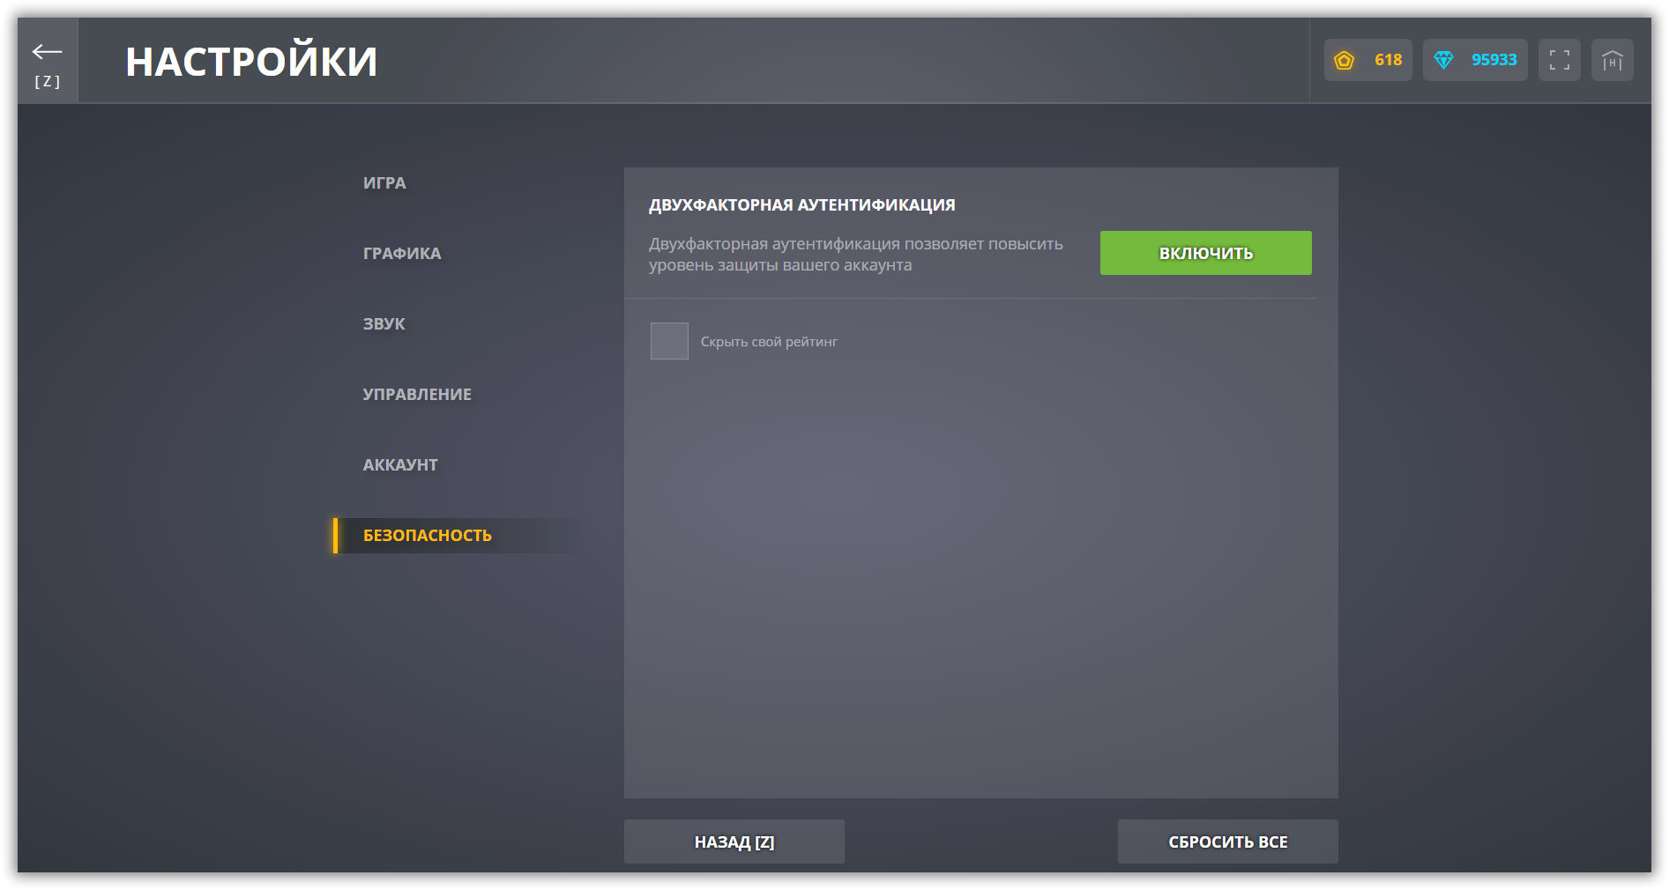1669x890 pixels.
Task: Click the 95933 diamond balance amount
Action: click(1494, 60)
